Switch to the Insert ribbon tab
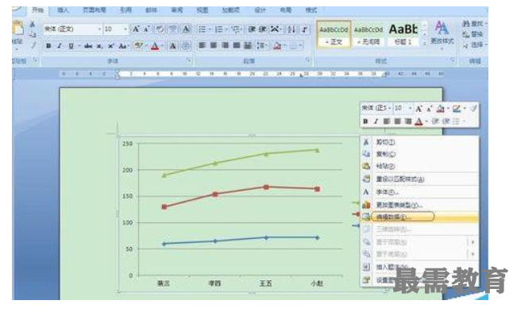This screenshot has height=312, width=513. [x=64, y=10]
